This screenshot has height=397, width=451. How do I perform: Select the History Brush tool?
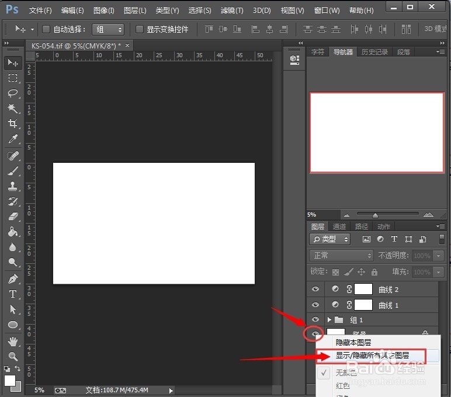pos(13,201)
